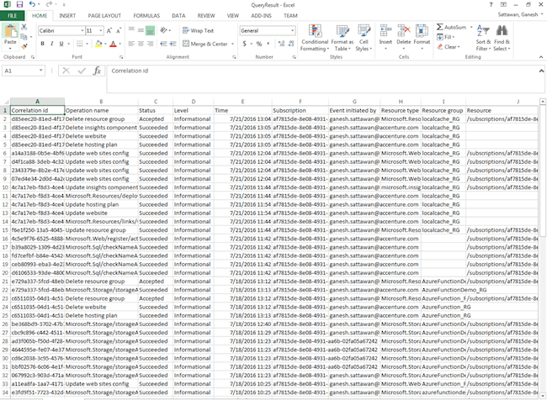Collapse the ribbon arrow
Image resolution: width=547 pixels, height=400 pixels.
pos(541,57)
